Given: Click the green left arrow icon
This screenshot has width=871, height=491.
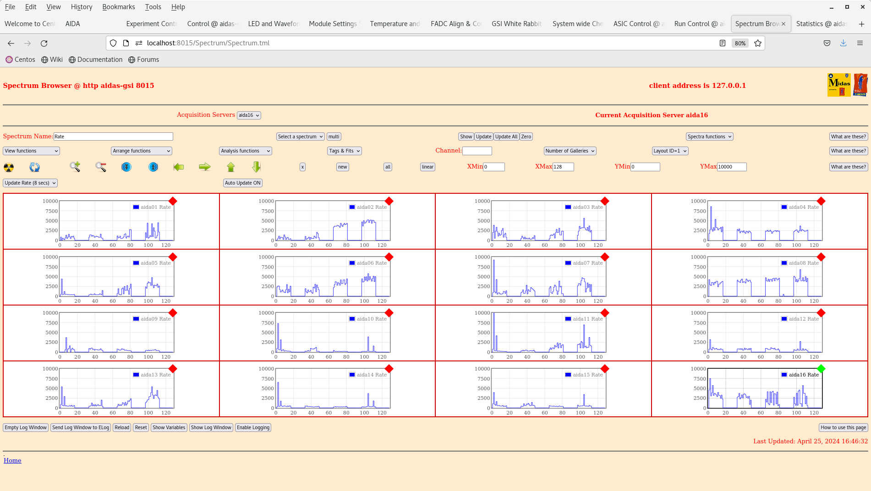Looking at the screenshot, I should tap(179, 167).
